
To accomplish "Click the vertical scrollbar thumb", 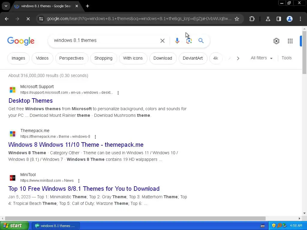I will [x=304, y=52].
